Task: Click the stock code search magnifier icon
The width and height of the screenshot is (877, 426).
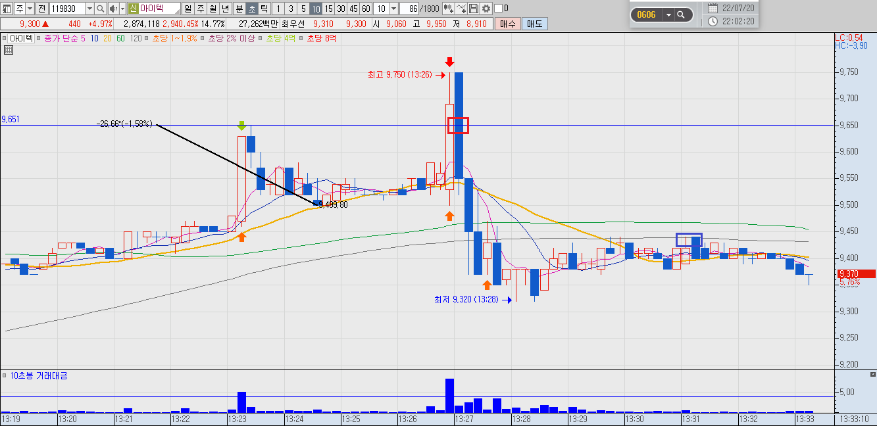Action: [100, 9]
